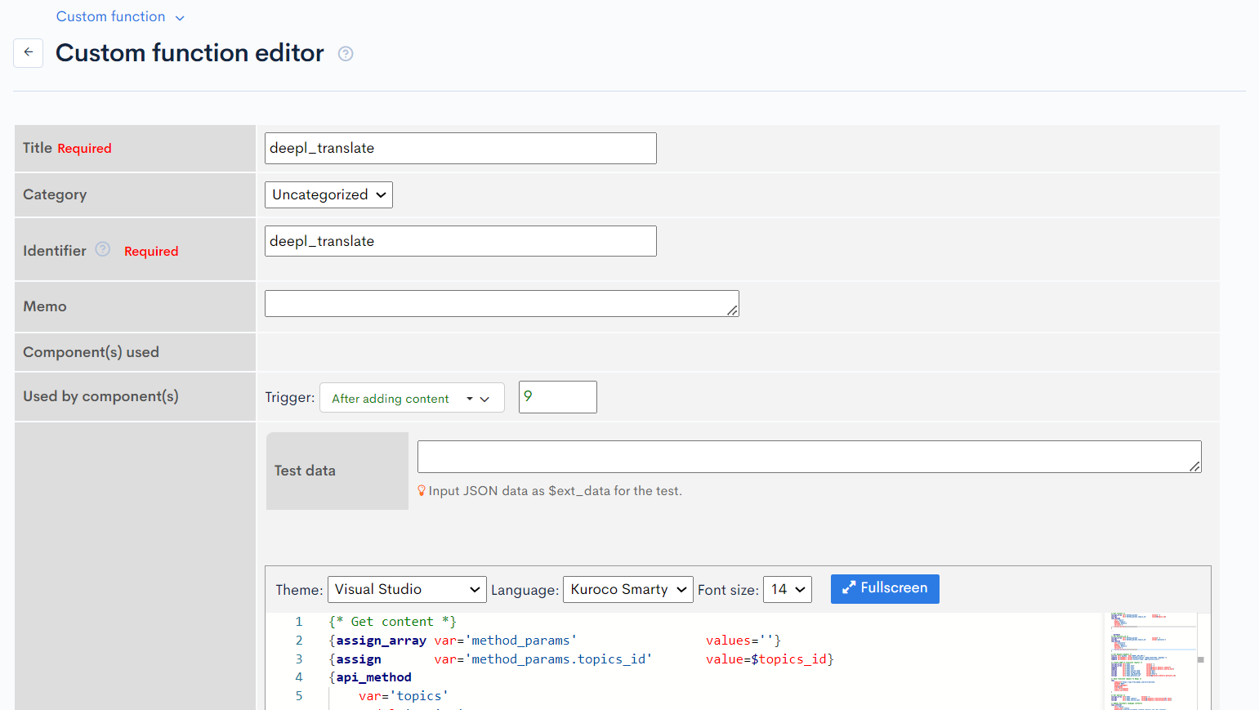Click code line 2 assign_array statement
The image size is (1259, 710).
pos(555,641)
